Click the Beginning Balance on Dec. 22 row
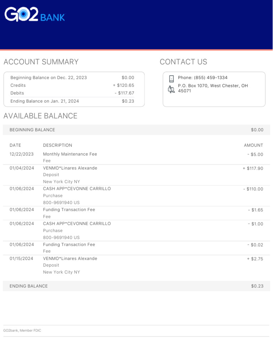 pyautogui.click(x=49, y=77)
